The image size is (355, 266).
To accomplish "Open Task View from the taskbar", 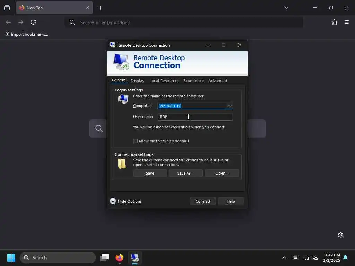I will pyautogui.click(x=104, y=258).
